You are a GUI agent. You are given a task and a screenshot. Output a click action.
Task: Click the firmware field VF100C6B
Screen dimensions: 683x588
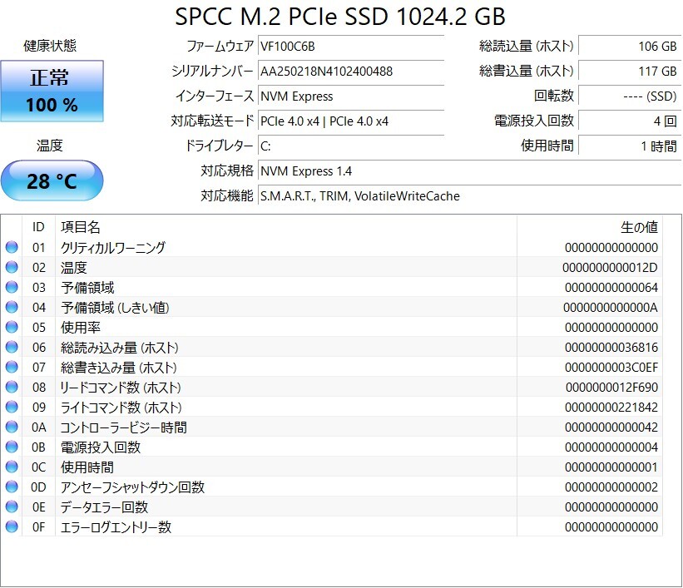[351, 47]
